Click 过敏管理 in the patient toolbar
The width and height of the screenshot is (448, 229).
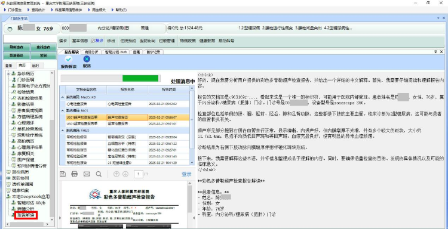pos(167,41)
